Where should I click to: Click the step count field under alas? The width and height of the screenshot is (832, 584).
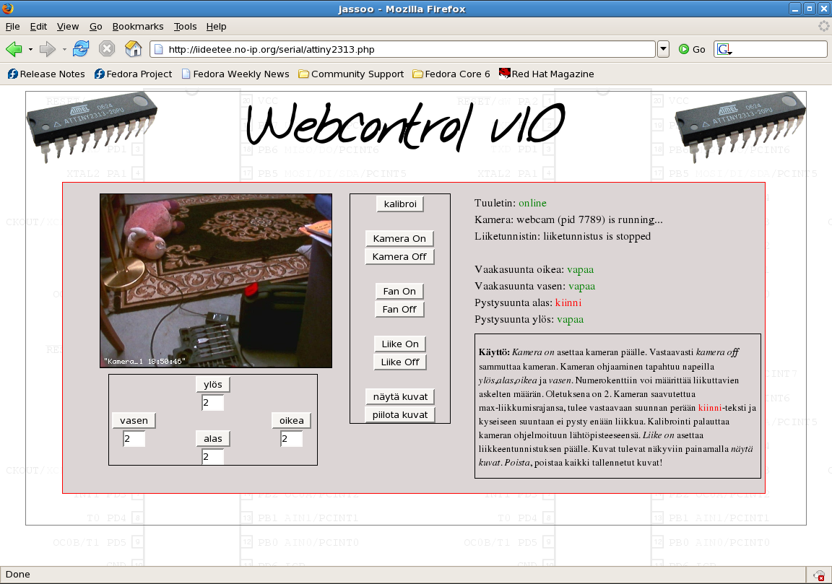pyautogui.click(x=213, y=457)
